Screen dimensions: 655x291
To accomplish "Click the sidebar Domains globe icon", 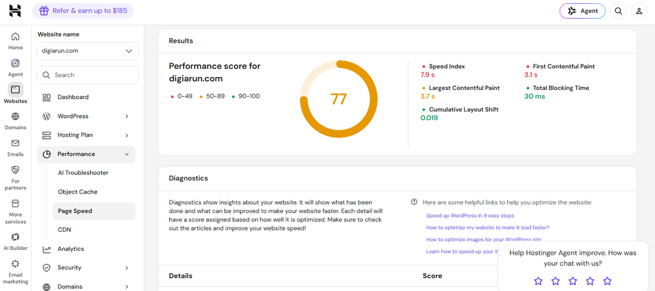I will click(x=46, y=287).
